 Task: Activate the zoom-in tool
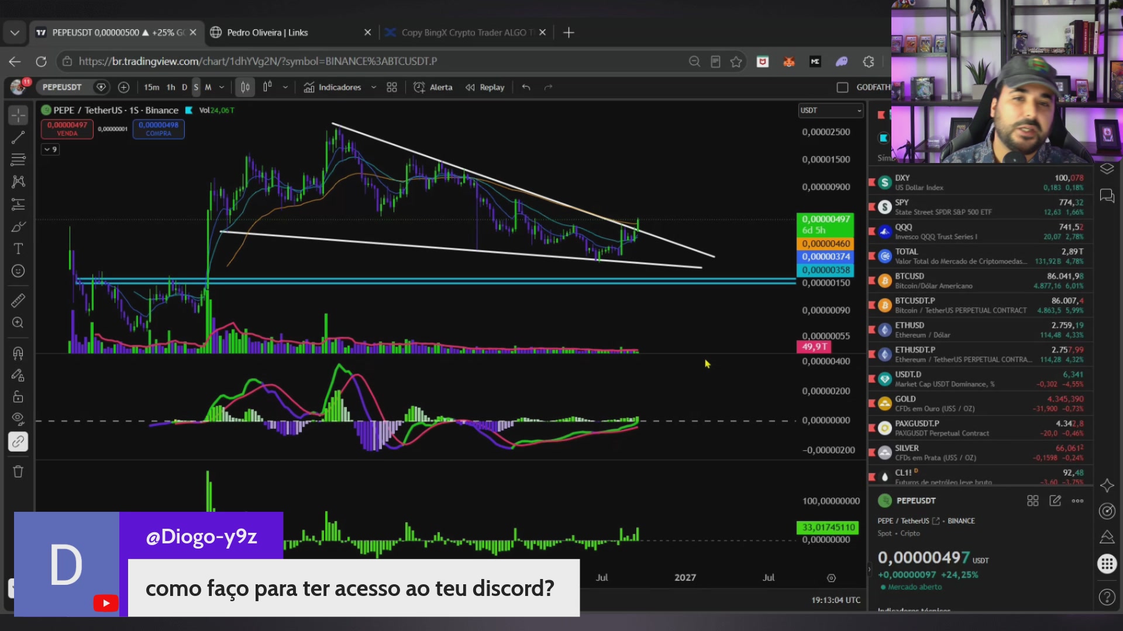[18, 323]
